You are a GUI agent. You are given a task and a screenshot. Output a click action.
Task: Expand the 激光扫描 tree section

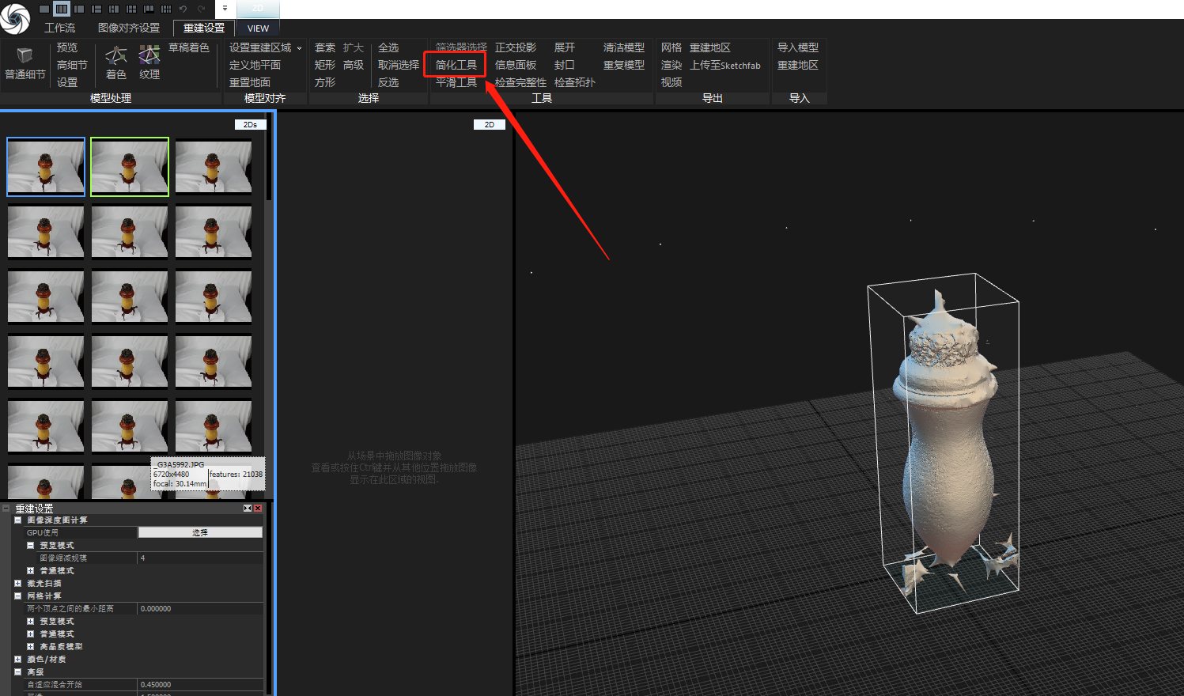coord(17,583)
